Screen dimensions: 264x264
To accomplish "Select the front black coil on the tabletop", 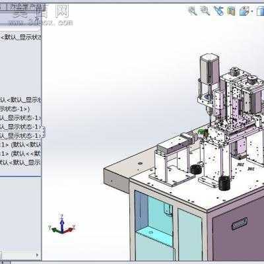I will tap(224, 183).
